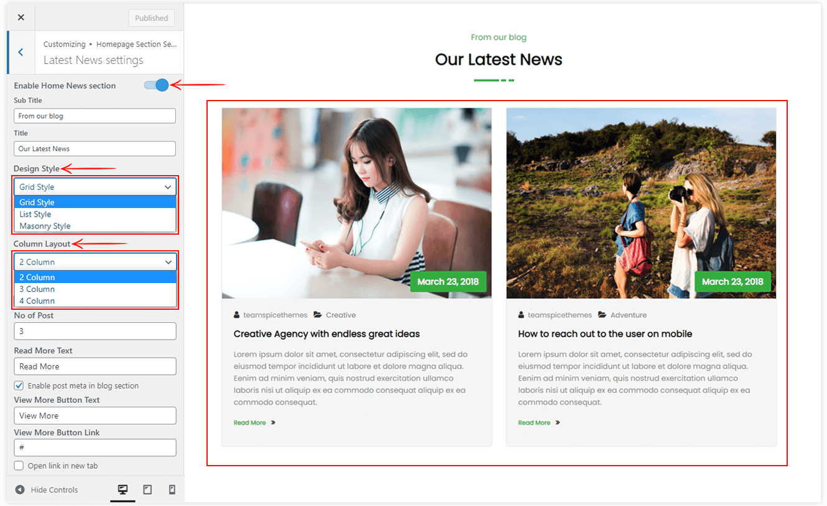Image resolution: width=827 pixels, height=506 pixels.
Task: Click the double-arrow icon after mobile post Read More
Action: coord(558,423)
